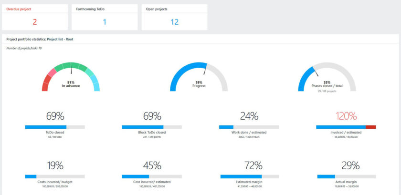Click the ToDo closed progress bar

pos(55,127)
